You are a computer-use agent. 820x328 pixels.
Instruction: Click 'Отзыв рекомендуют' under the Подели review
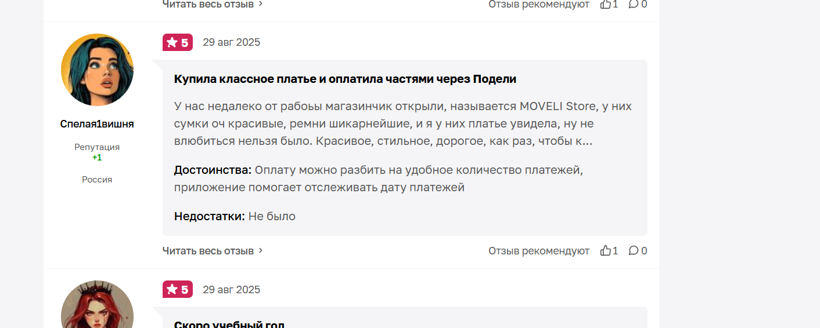point(539,250)
